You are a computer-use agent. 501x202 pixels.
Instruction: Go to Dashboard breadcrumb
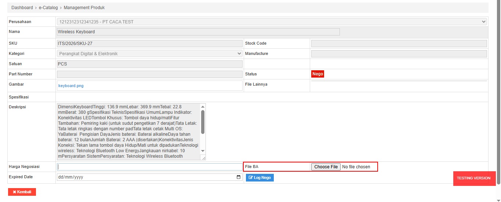pos(22,8)
